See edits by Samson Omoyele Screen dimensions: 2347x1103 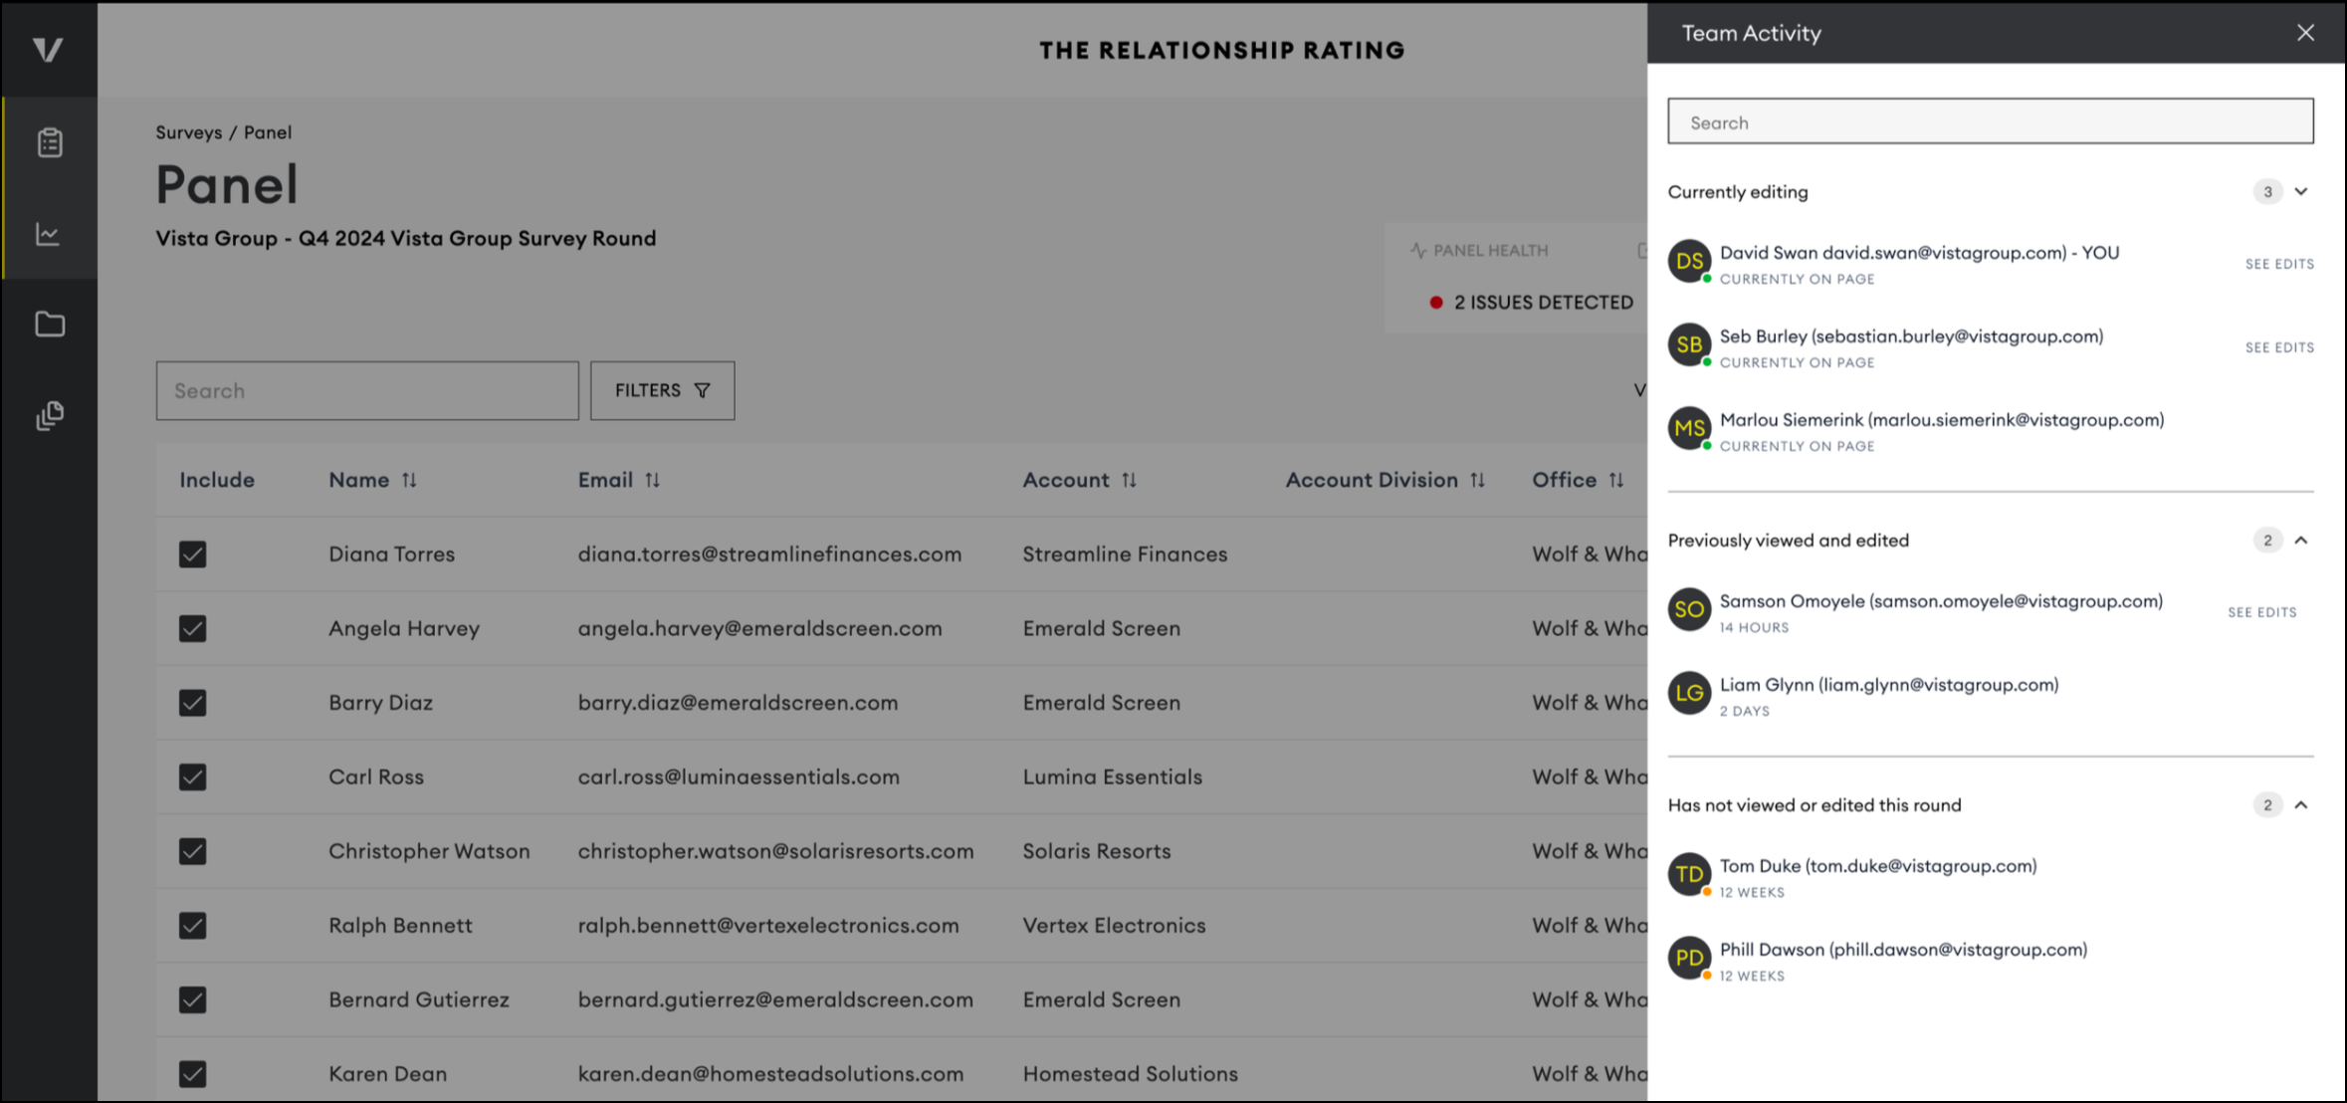[x=2261, y=612]
